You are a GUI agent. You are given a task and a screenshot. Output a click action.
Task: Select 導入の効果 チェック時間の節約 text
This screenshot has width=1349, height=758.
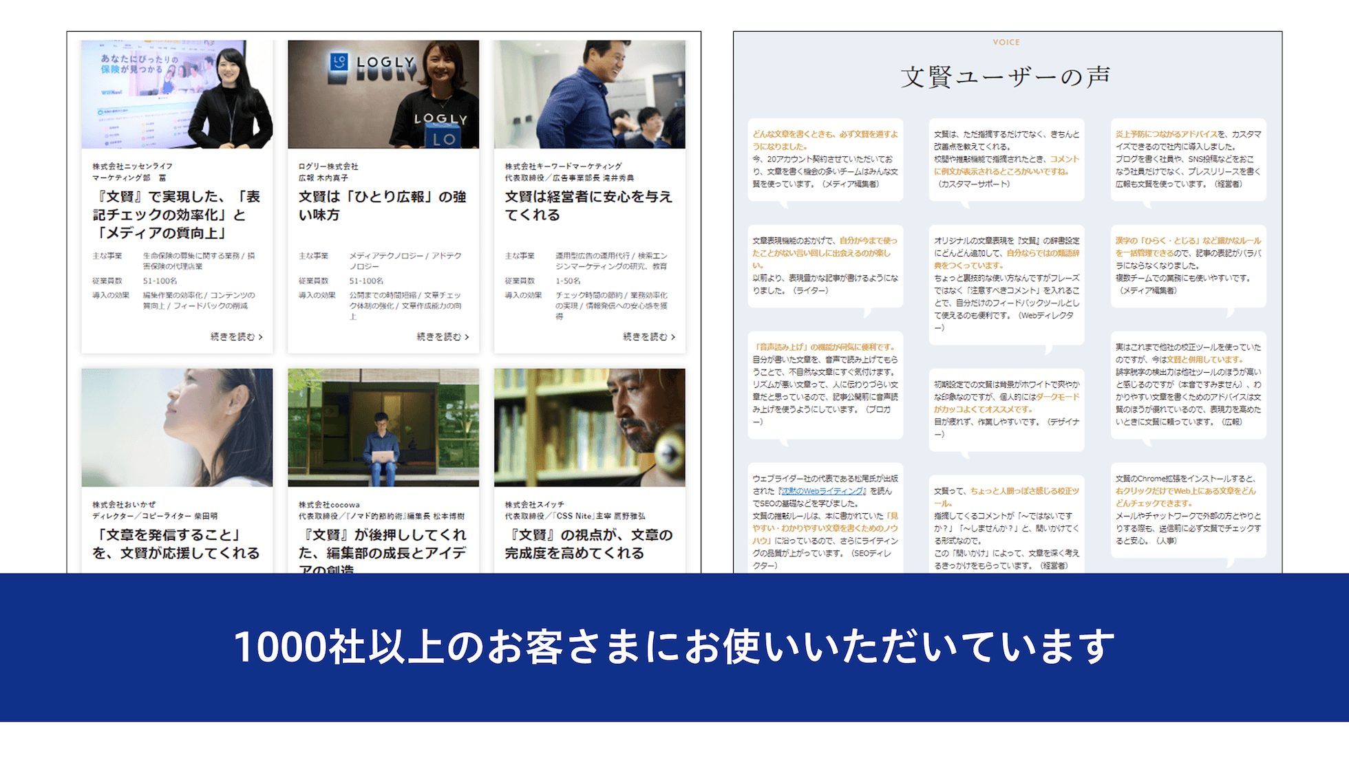point(587,306)
